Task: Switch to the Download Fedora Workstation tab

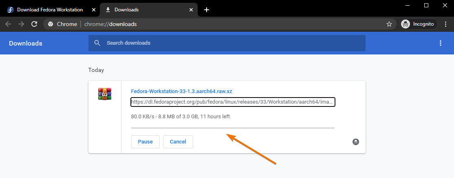Action: pyautogui.click(x=50, y=9)
